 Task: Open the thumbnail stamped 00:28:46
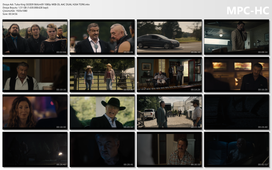coord(102,149)
